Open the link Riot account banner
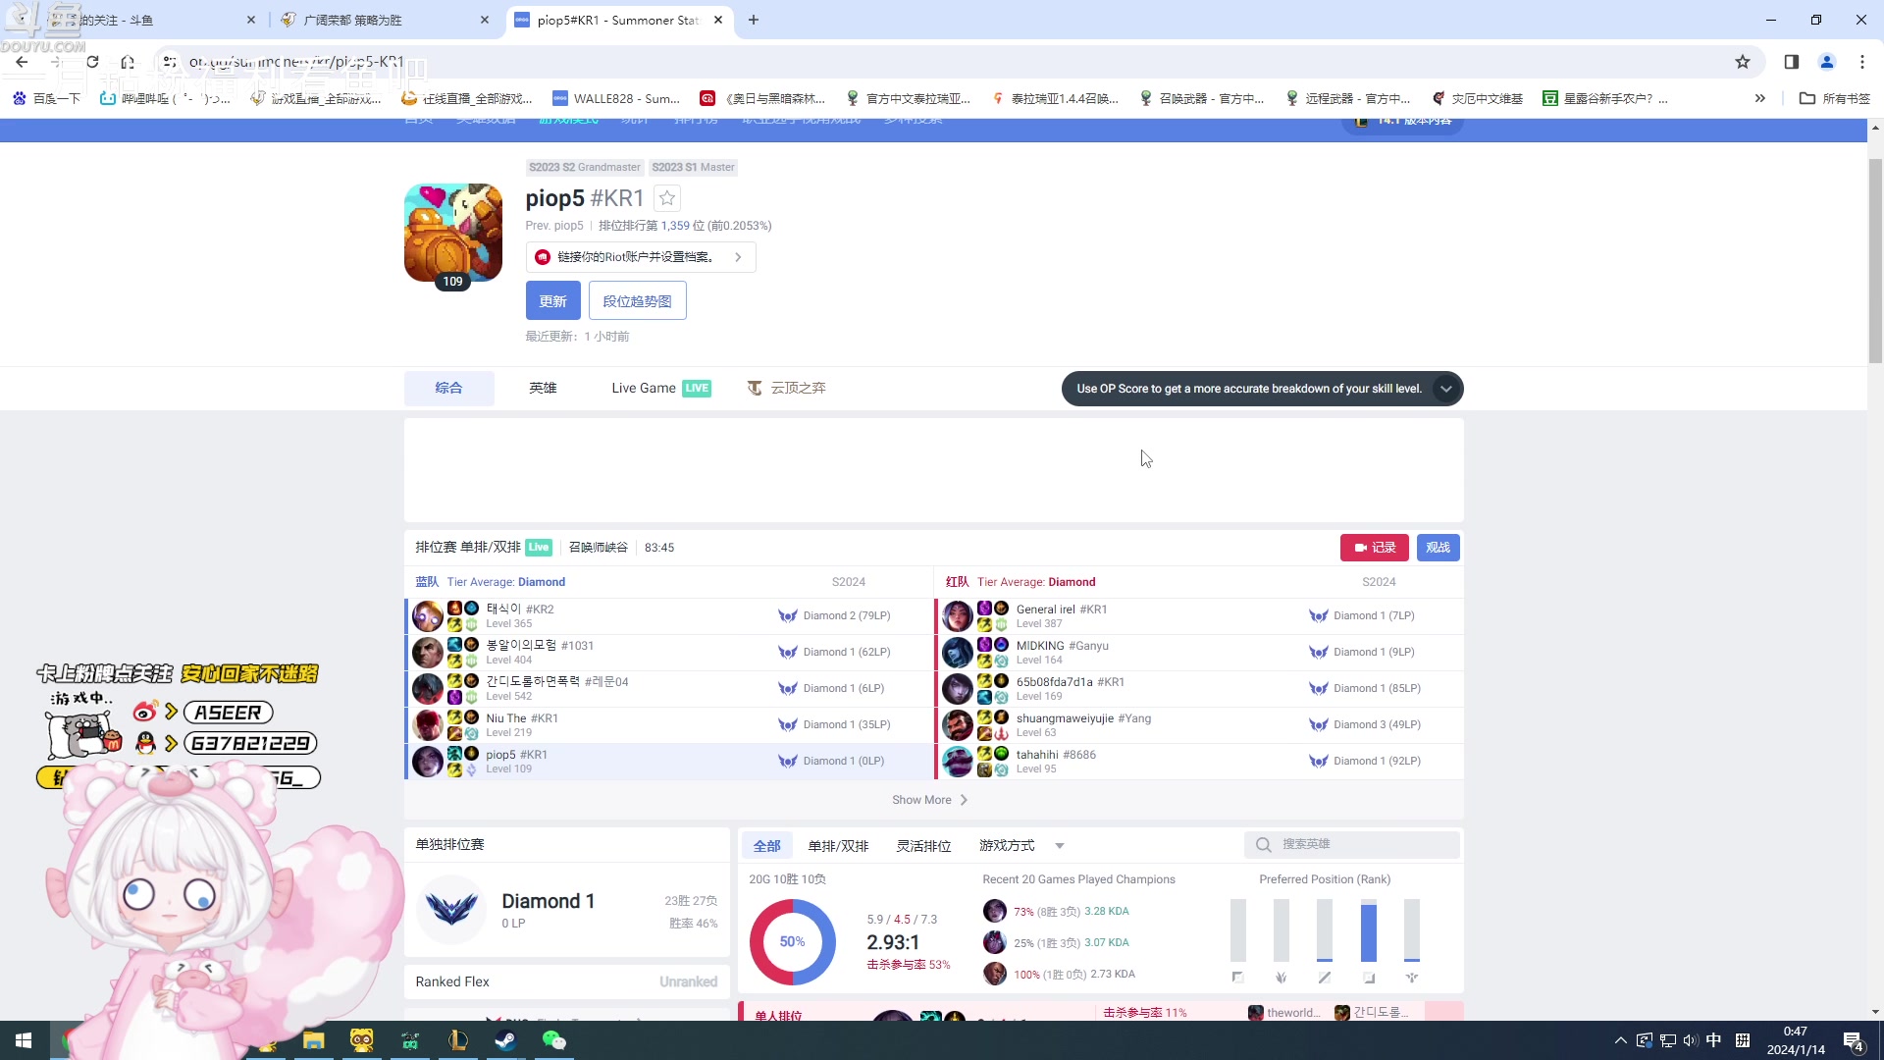 tap(641, 257)
